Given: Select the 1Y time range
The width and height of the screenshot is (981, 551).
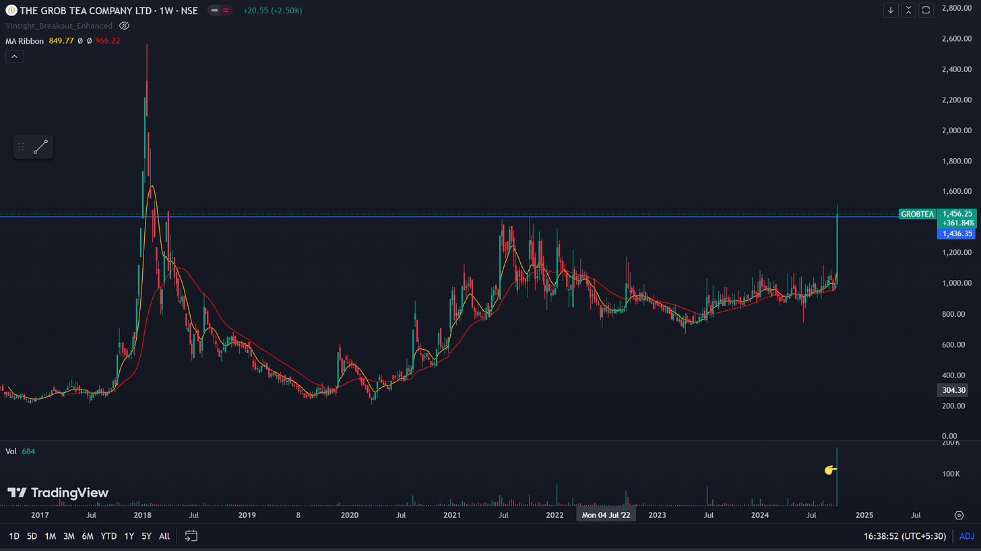Looking at the screenshot, I should pyautogui.click(x=129, y=536).
